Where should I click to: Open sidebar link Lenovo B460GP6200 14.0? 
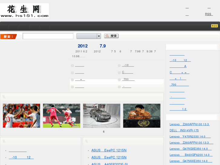[x=191, y=155]
